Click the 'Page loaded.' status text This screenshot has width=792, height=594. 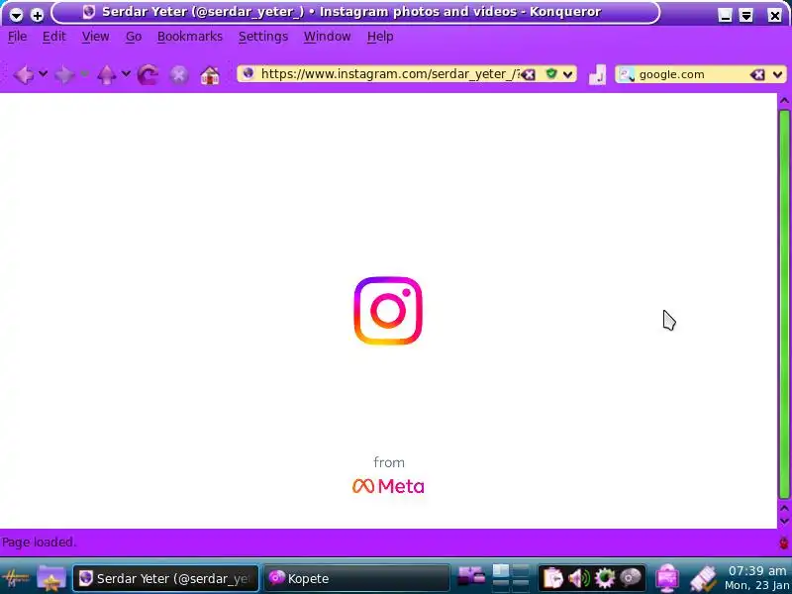(x=39, y=543)
